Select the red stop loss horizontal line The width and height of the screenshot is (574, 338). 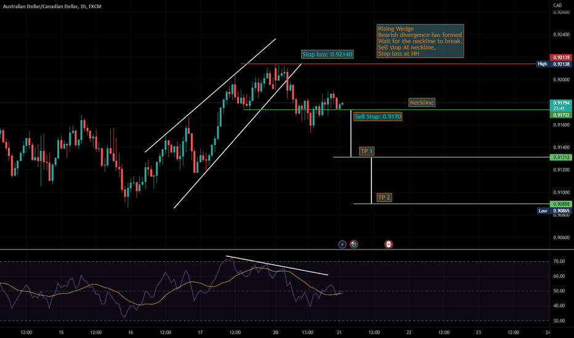coord(388,64)
